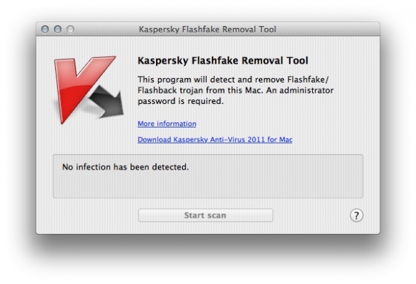Minimize the removal tool window
Viewport: 416px width, 284px height.
(57, 29)
